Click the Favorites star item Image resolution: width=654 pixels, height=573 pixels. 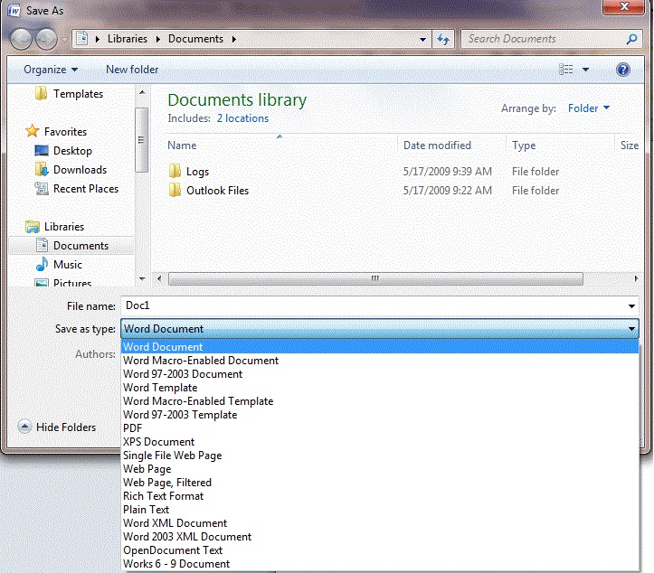point(56,132)
